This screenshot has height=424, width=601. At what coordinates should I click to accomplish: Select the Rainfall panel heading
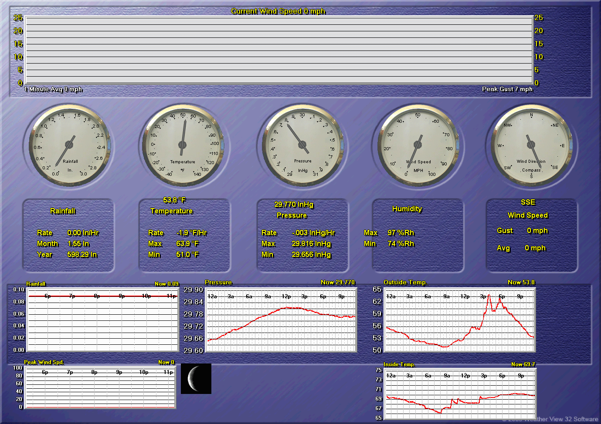63,211
